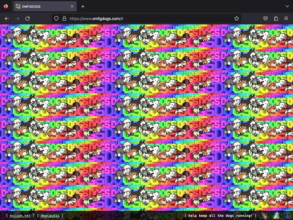Image resolution: width=293 pixels, height=220 pixels.
Task: Reload the OMFGDOGS page
Action: [27, 19]
